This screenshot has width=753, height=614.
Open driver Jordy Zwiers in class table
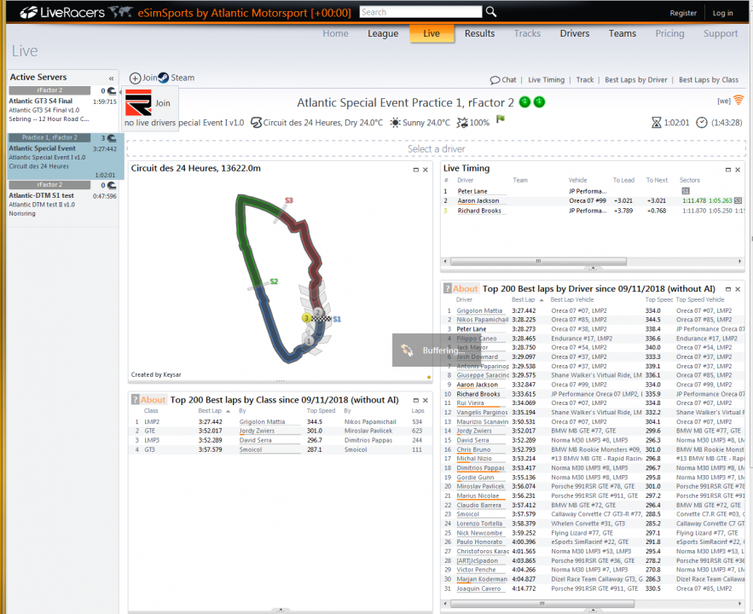tap(257, 431)
